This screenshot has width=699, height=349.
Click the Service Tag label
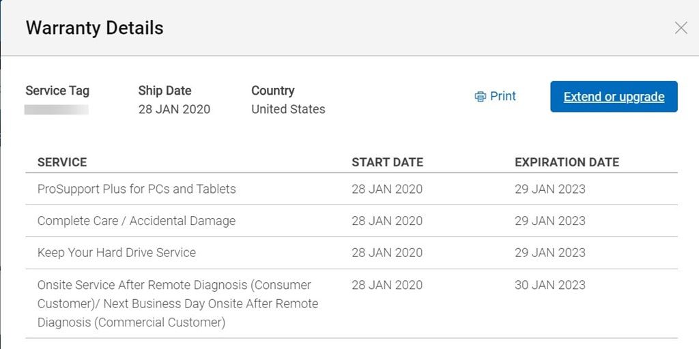(x=57, y=91)
